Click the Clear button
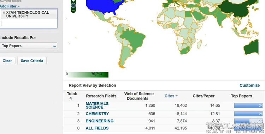Image resolution: width=265 pixels, height=134 pixels. point(7,61)
